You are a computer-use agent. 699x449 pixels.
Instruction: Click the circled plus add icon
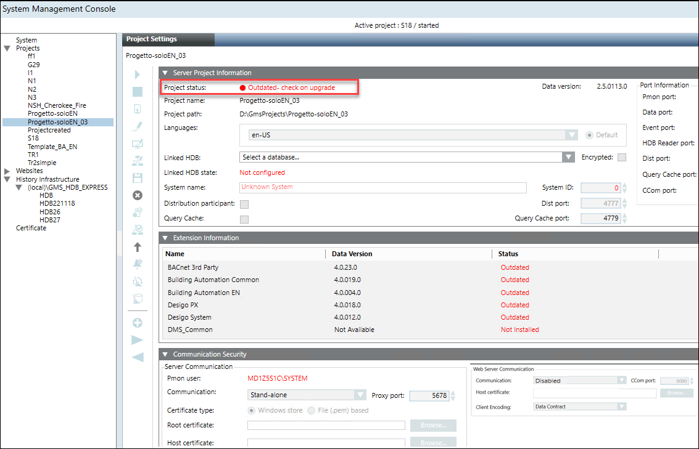[137, 323]
